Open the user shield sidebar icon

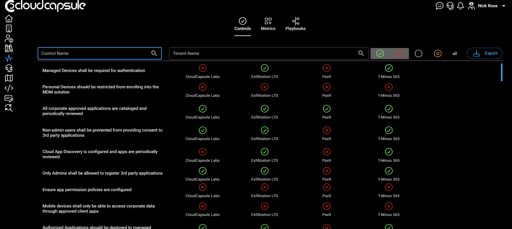pos(9,38)
